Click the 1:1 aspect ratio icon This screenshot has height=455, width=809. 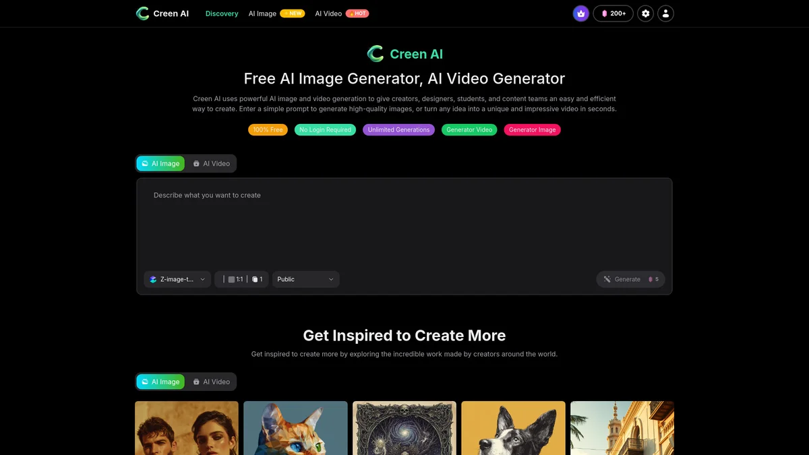point(231,278)
